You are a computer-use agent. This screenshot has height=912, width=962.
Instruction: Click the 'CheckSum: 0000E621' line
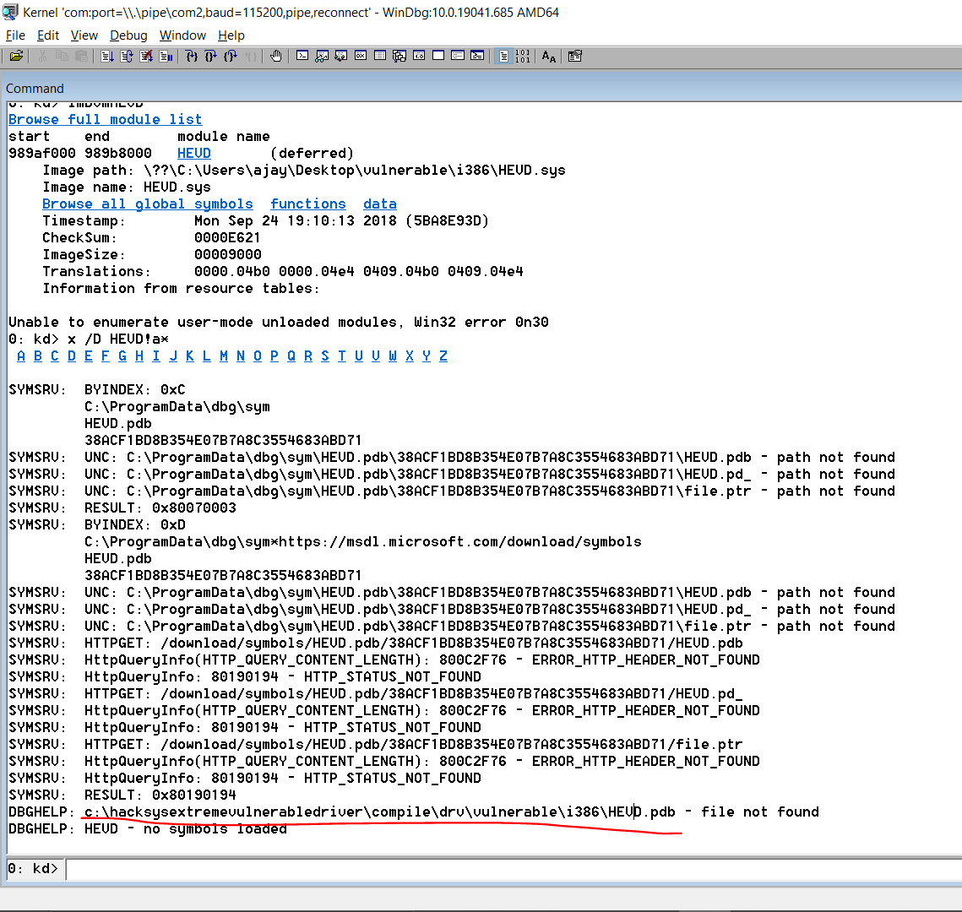pos(151,237)
